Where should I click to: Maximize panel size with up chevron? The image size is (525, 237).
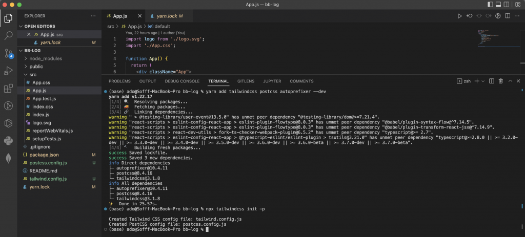pos(510,81)
